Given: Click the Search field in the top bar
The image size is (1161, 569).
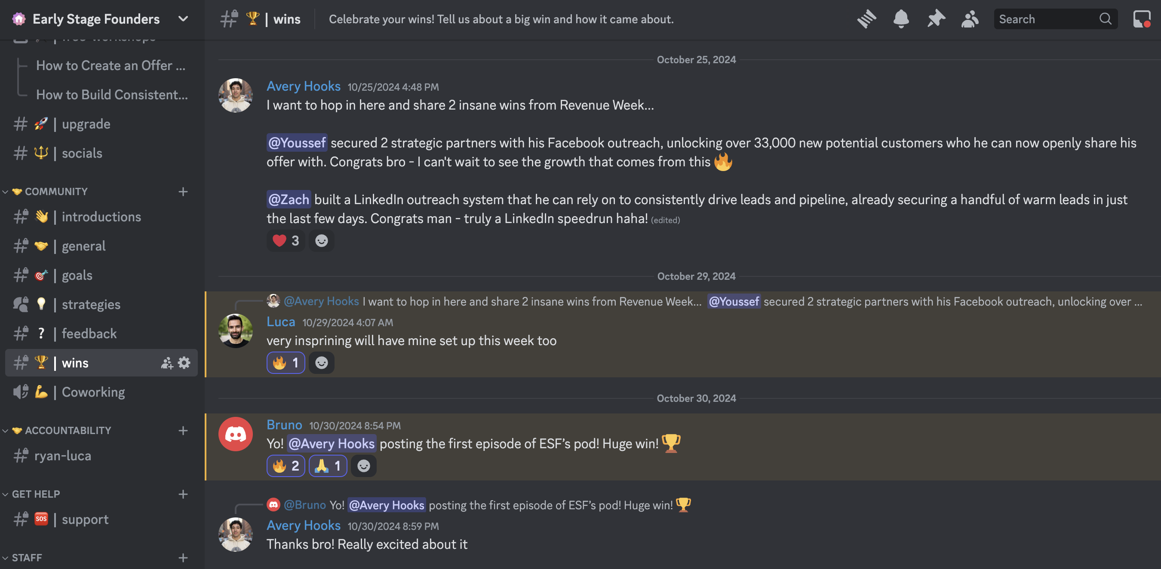Looking at the screenshot, I should pos(1050,19).
